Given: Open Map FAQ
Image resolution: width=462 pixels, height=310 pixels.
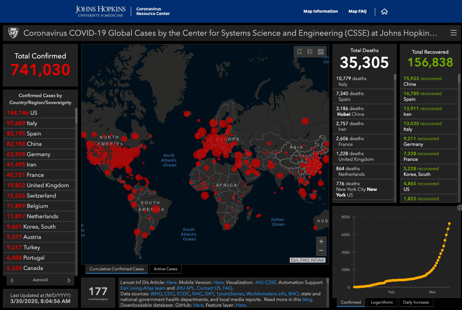Looking at the screenshot, I should tap(358, 11).
